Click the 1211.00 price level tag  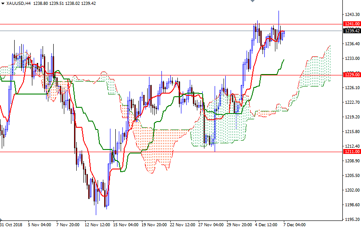(x=351, y=152)
